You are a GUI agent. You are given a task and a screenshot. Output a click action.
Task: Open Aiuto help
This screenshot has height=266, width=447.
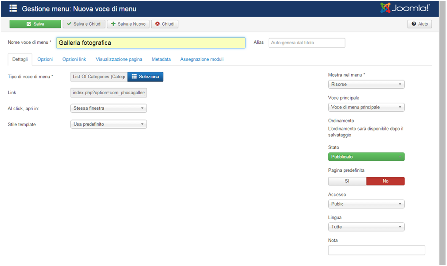(x=419, y=24)
